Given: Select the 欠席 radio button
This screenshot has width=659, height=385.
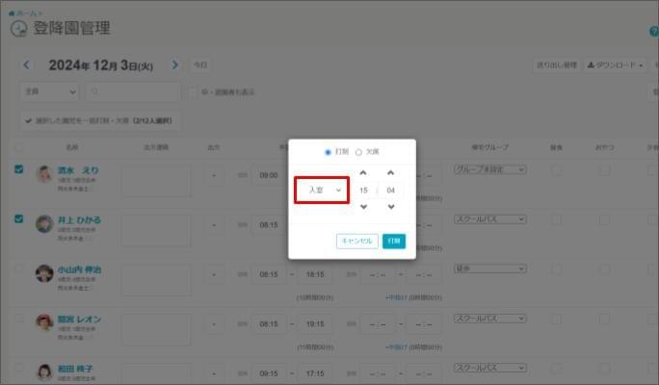Looking at the screenshot, I should click(x=359, y=152).
